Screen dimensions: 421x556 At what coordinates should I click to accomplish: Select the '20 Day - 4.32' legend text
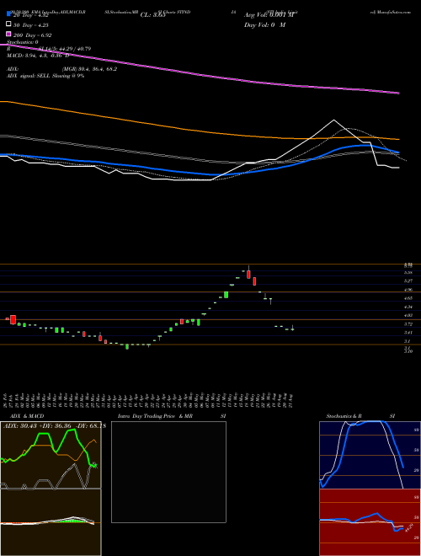(x=30, y=15)
